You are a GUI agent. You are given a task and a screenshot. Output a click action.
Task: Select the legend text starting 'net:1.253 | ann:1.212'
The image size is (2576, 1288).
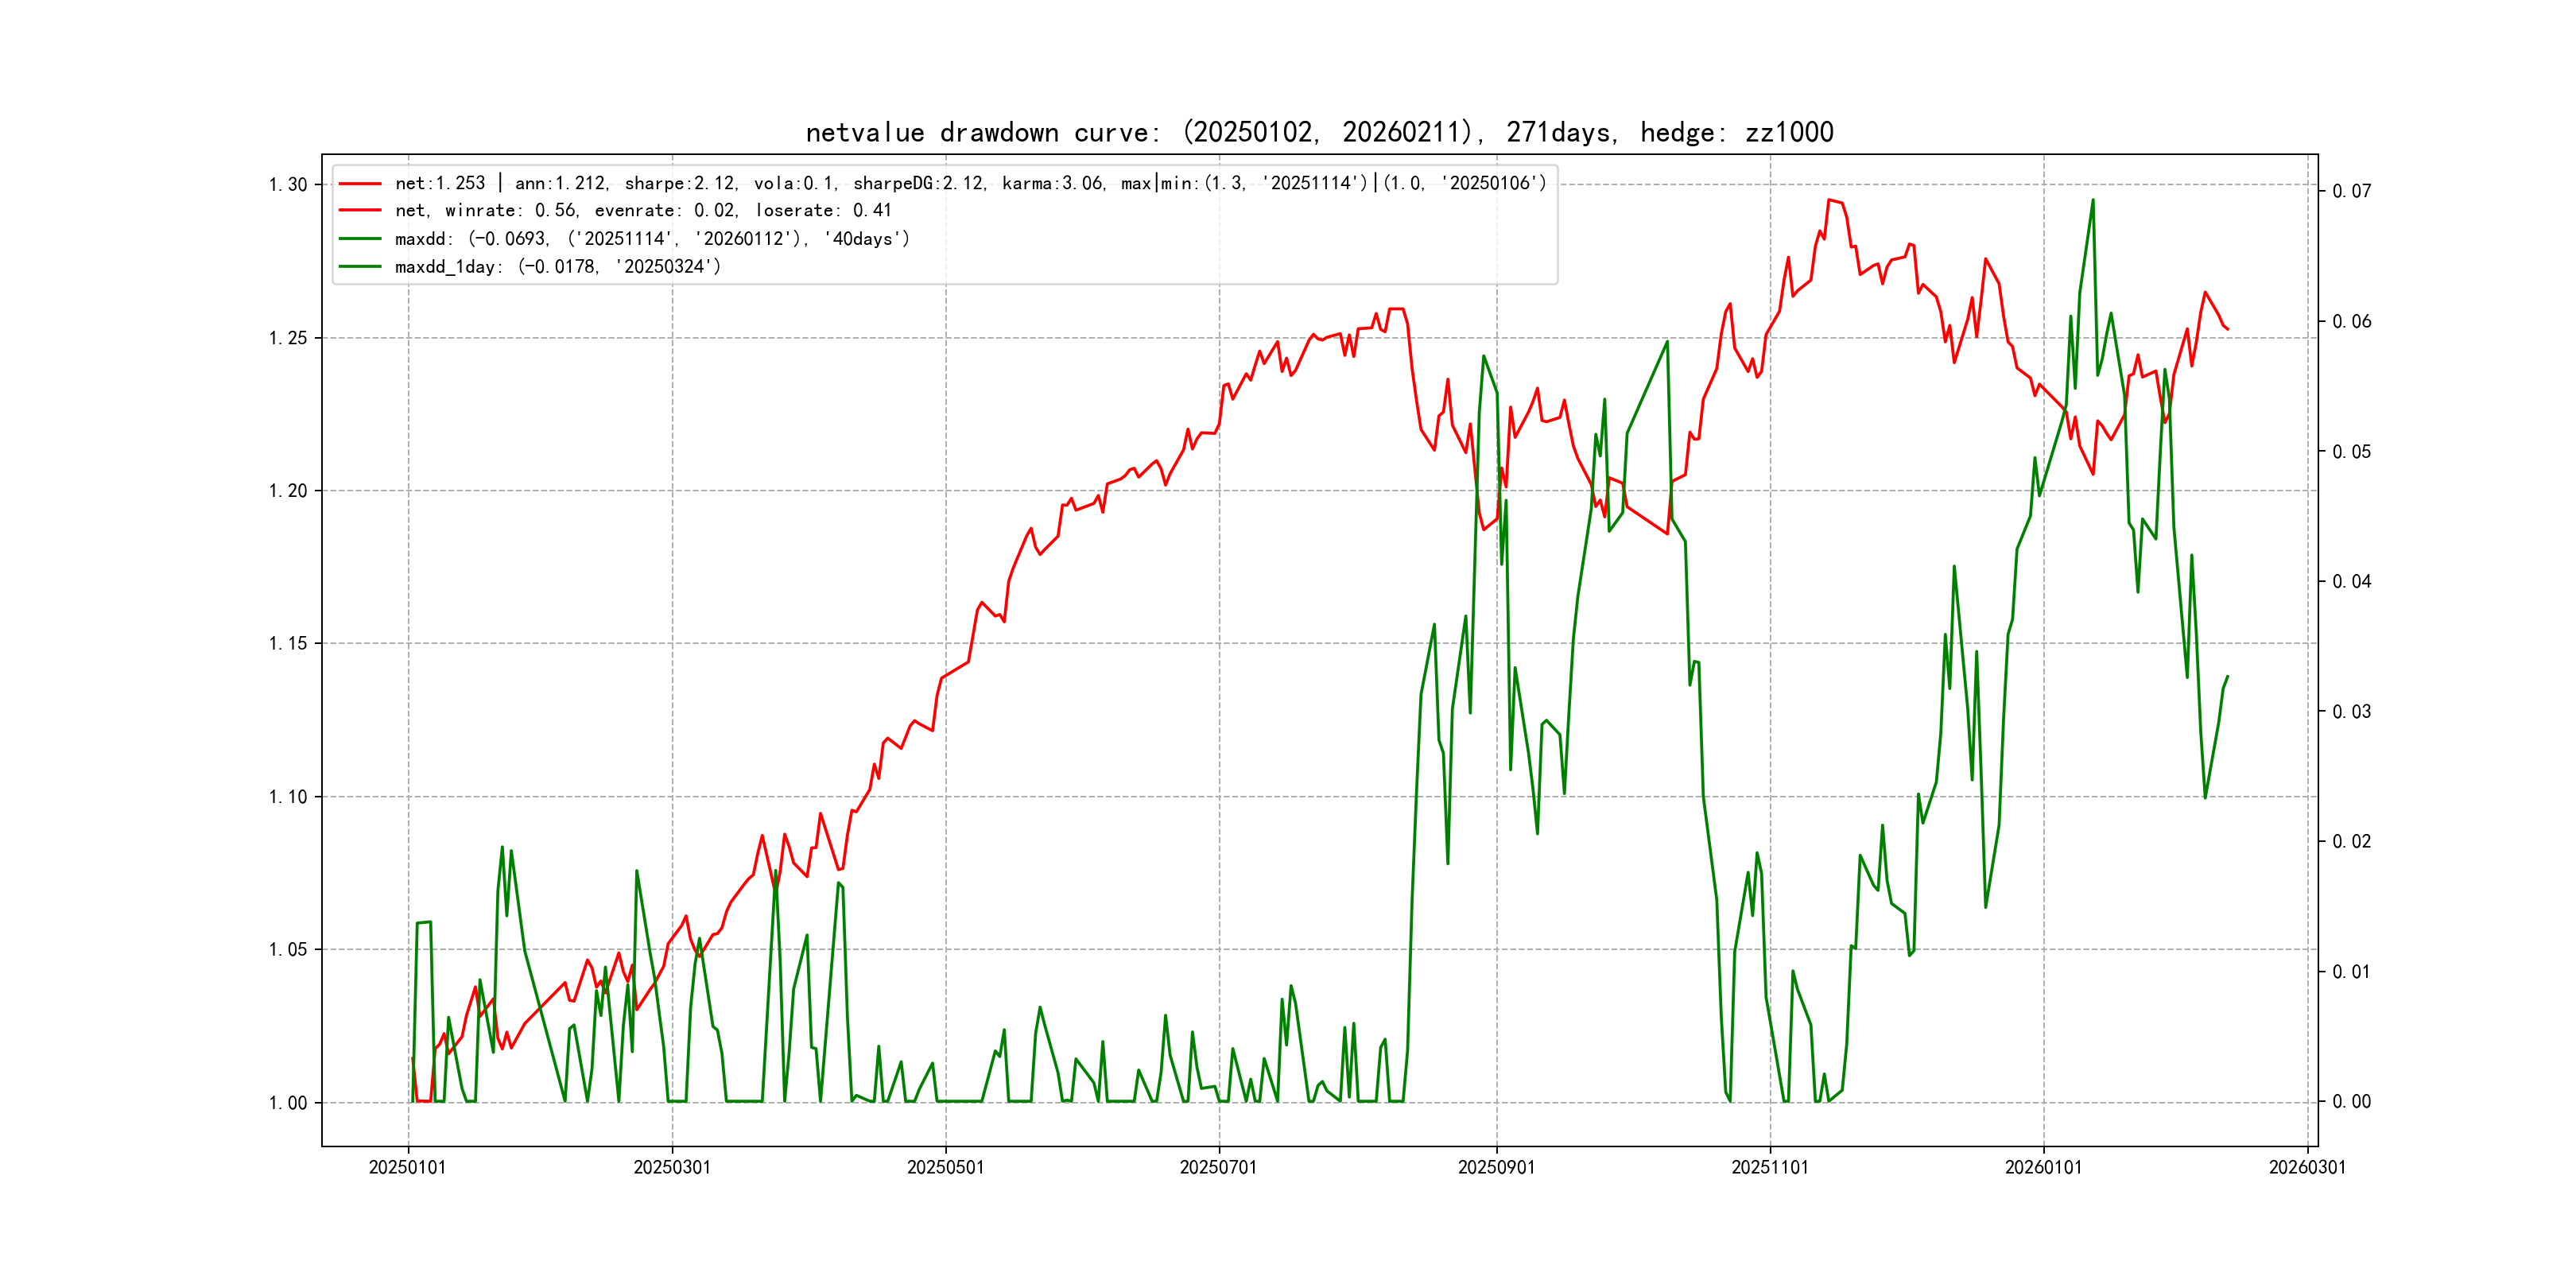point(970,184)
